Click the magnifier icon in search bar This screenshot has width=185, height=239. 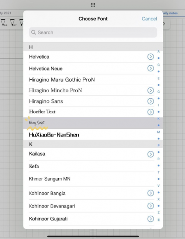pyautogui.click(x=33, y=32)
